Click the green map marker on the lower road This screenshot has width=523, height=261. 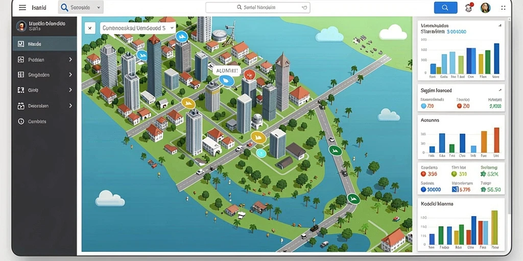(353, 199)
